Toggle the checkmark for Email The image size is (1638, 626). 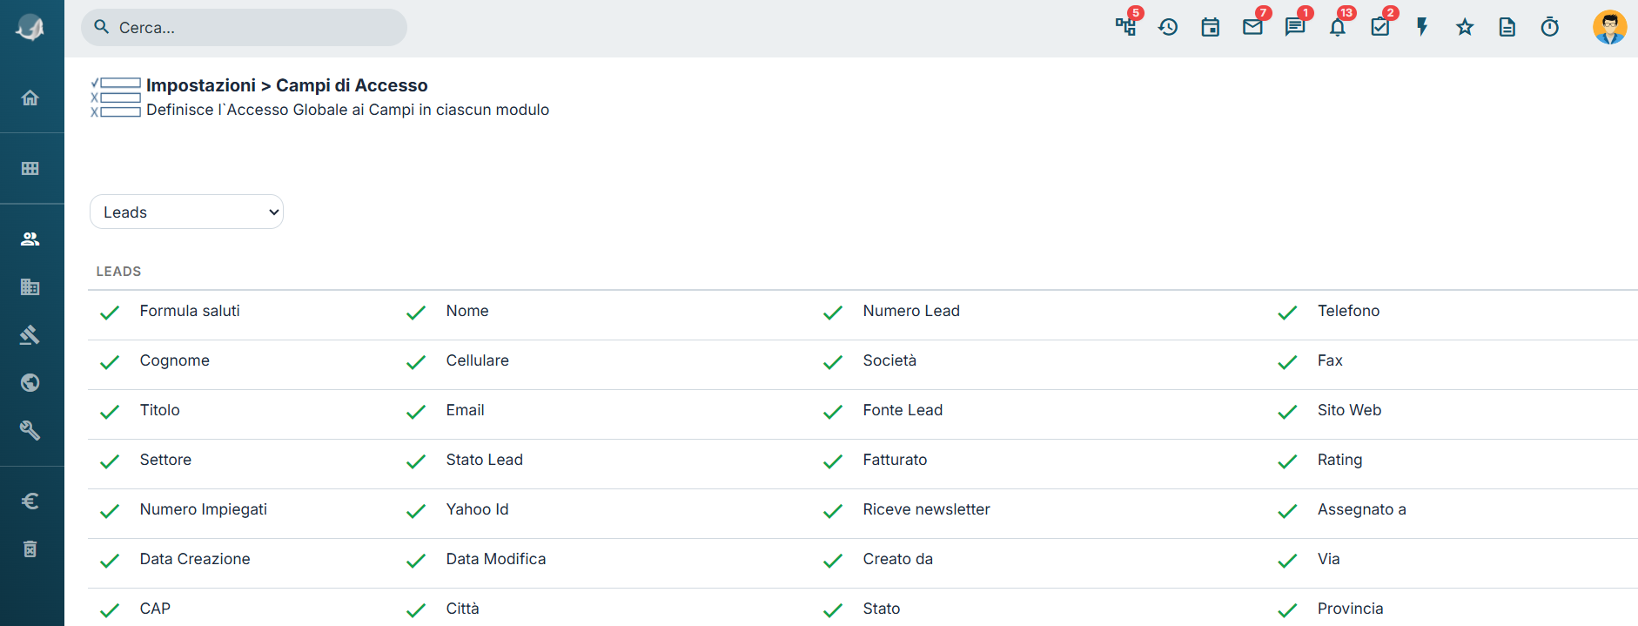tap(416, 412)
